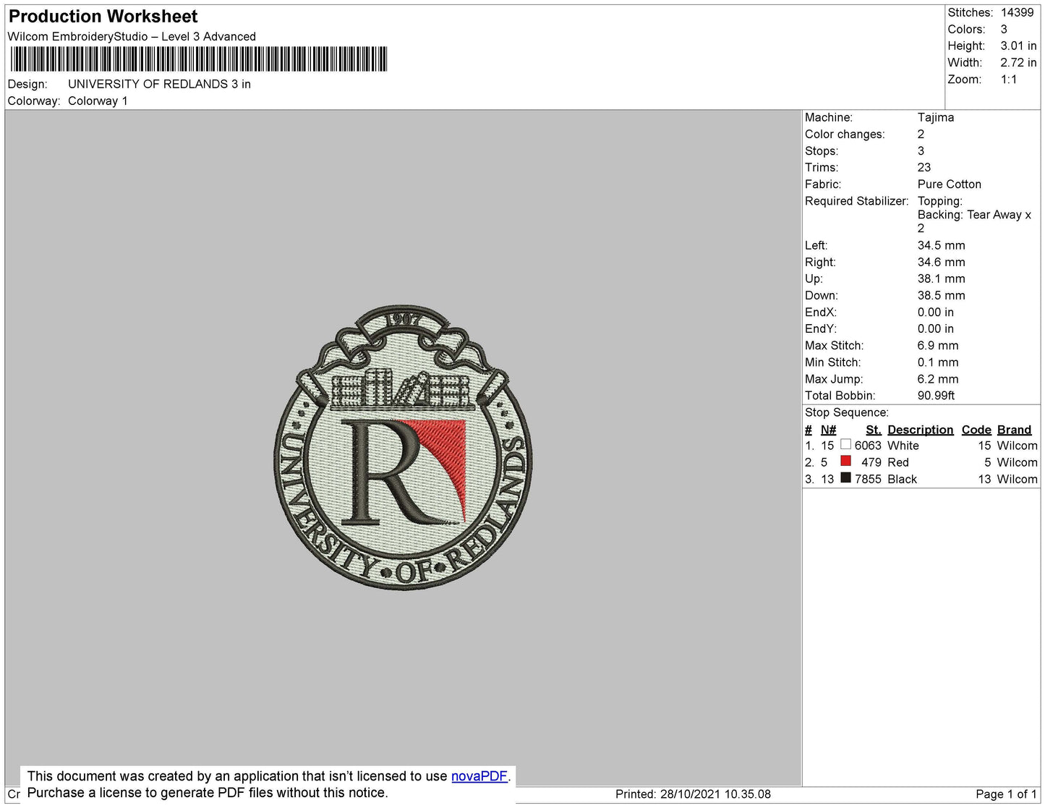Select the '6063' stitch count in White row
This screenshot has width=1045, height=808.
point(868,446)
